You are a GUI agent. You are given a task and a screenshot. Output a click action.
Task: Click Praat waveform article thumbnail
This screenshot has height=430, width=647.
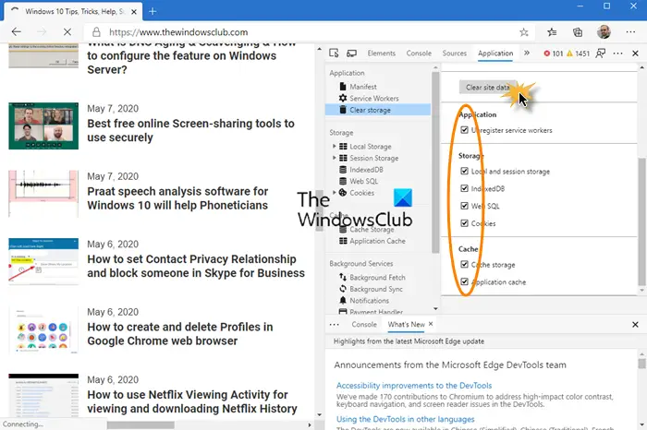[x=43, y=194]
